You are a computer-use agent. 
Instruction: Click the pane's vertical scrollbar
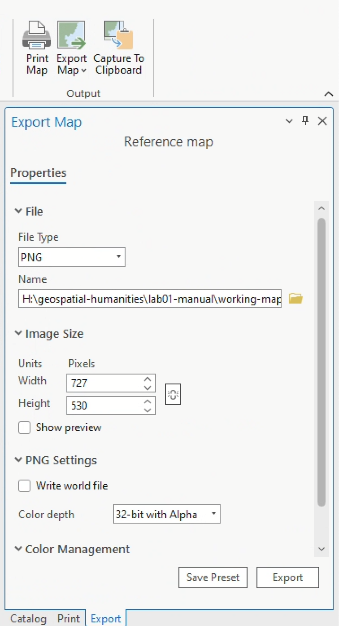pos(321,359)
